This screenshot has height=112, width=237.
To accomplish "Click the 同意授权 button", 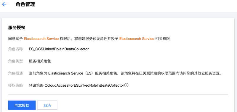I will [22, 105].
